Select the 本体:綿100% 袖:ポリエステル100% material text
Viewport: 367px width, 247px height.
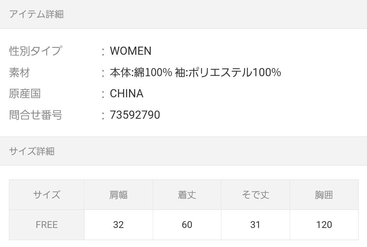point(195,72)
